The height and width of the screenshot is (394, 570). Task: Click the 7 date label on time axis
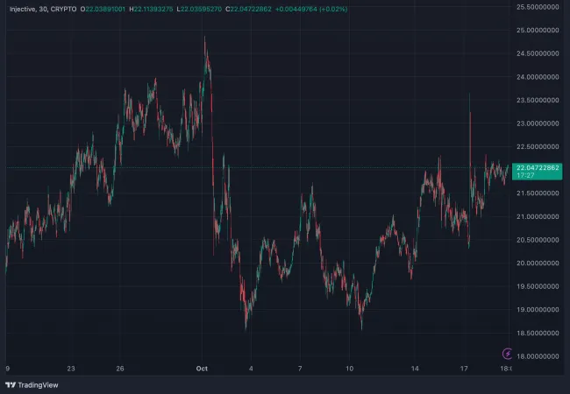(300, 369)
